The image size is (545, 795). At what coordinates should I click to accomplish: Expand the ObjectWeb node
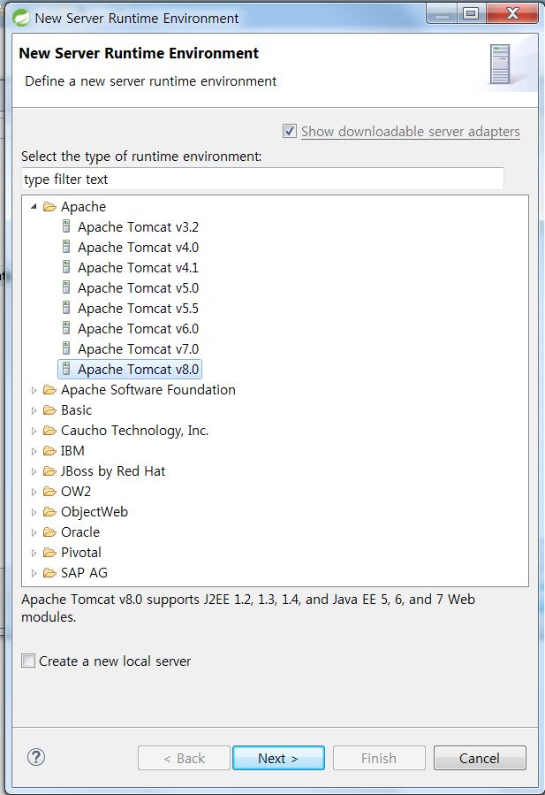[34, 512]
